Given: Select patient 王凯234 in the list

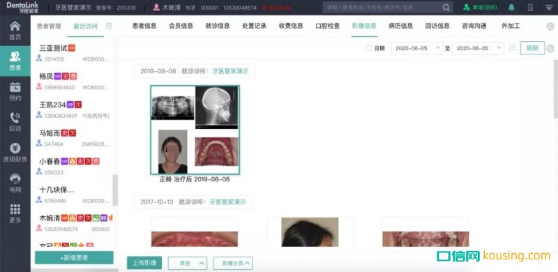Looking at the screenshot, I should pos(74,109).
